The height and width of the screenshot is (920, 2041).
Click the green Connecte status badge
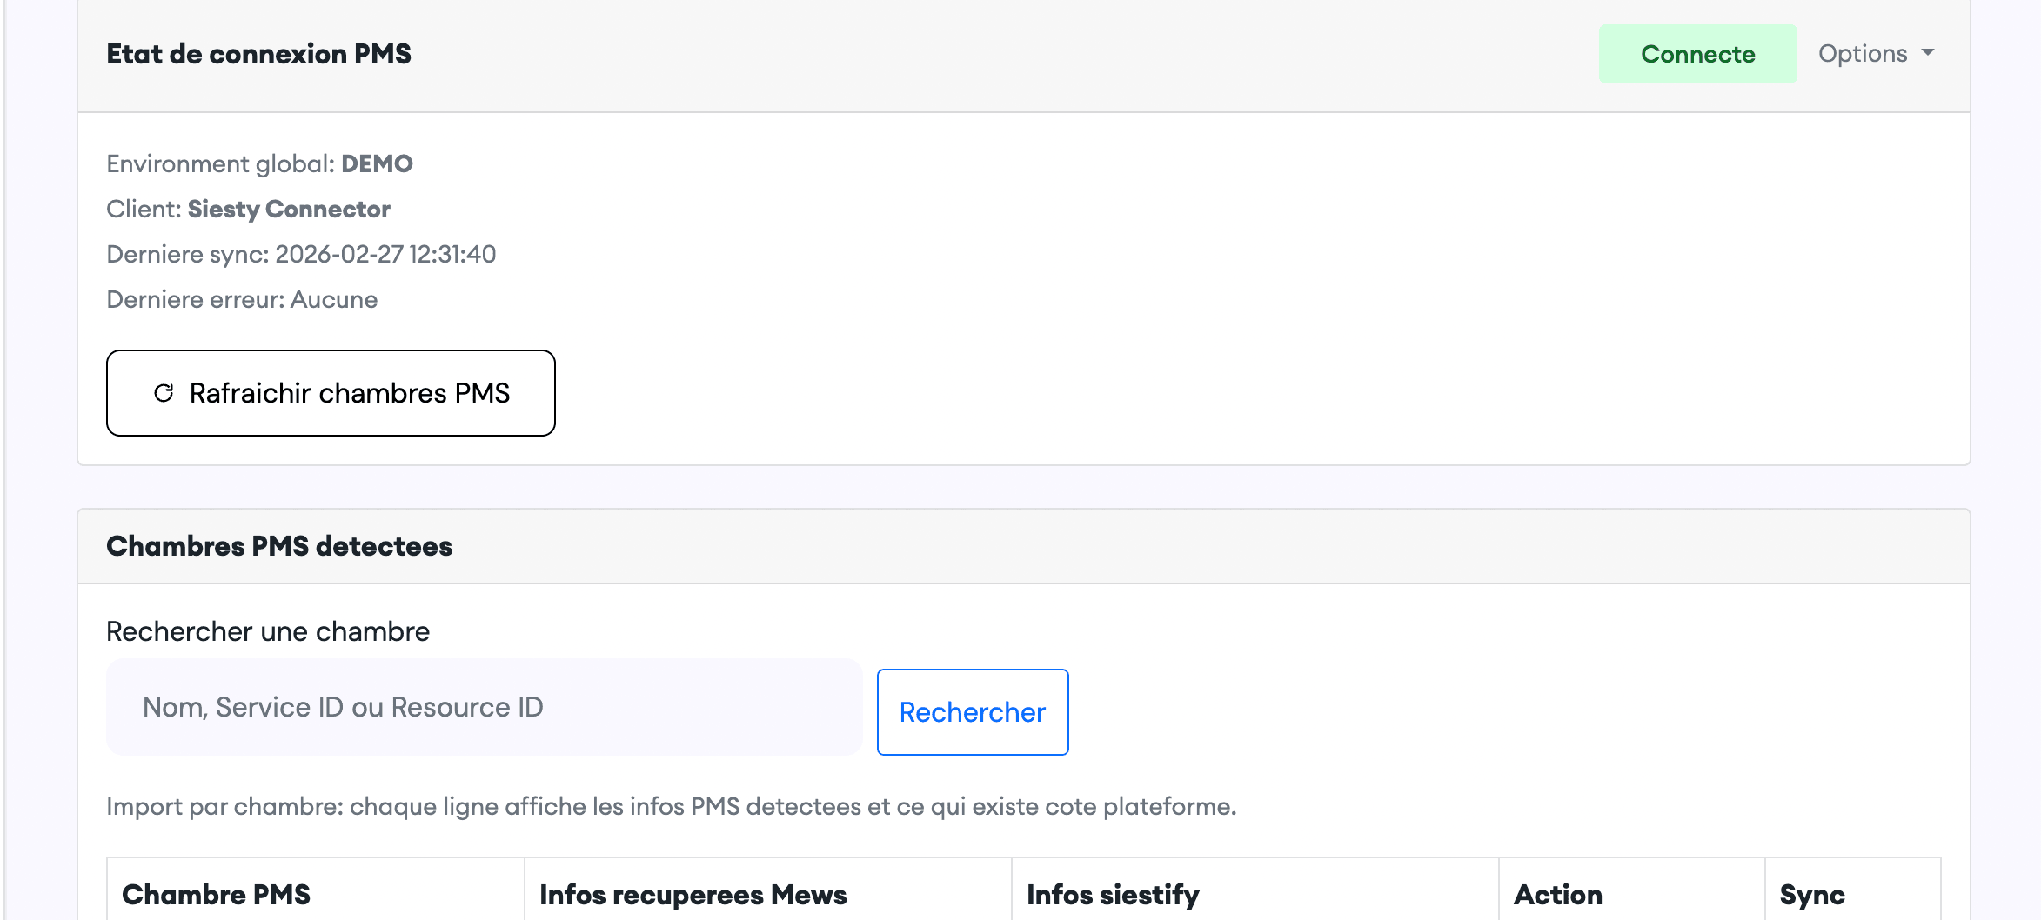(x=1697, y=54)
